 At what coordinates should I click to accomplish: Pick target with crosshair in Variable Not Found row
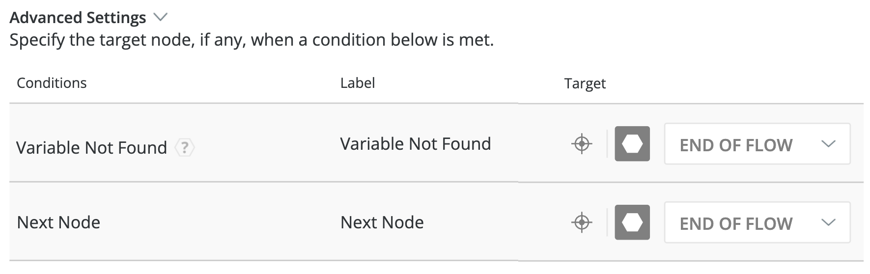click(582, 144)
